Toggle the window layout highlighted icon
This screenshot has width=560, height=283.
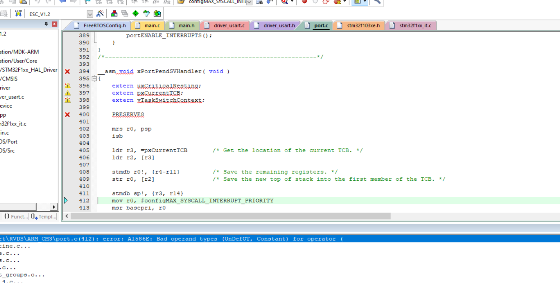(x=358, y=3)
